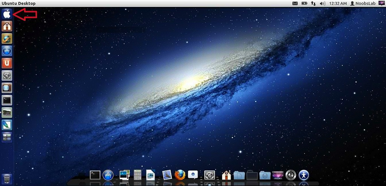Open the session monitor icon at panel end

tap(381, 3)
